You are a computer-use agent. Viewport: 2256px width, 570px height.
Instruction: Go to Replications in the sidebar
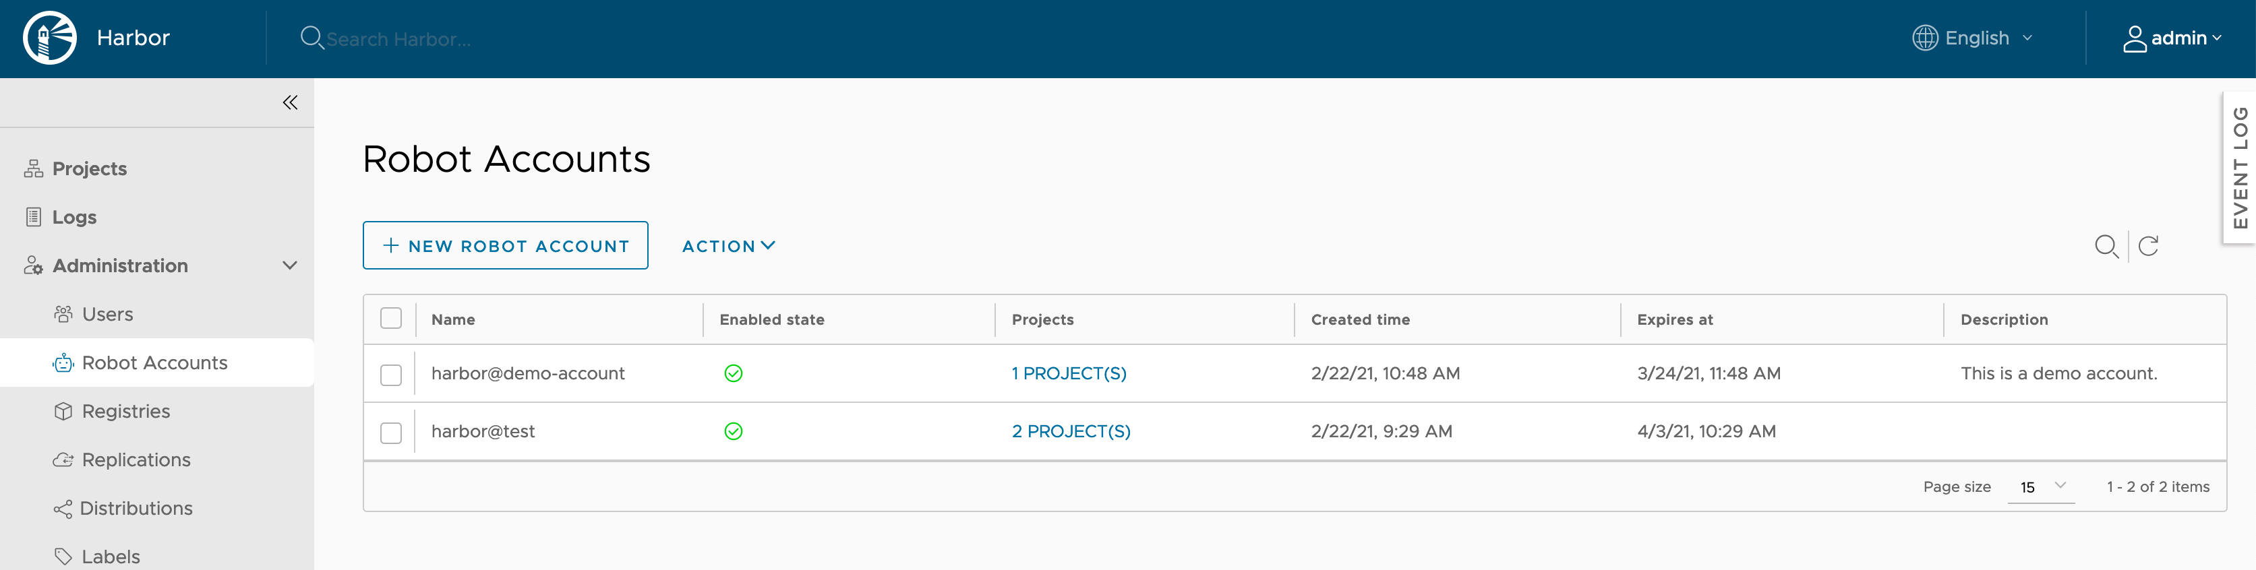pos(136,460)
